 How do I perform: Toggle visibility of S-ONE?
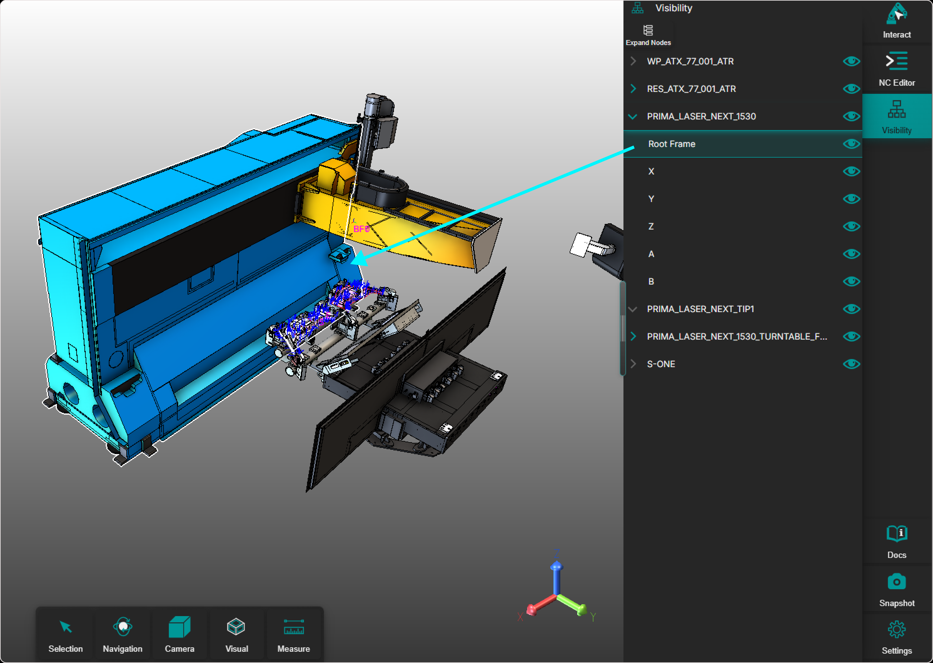[851, 364]
